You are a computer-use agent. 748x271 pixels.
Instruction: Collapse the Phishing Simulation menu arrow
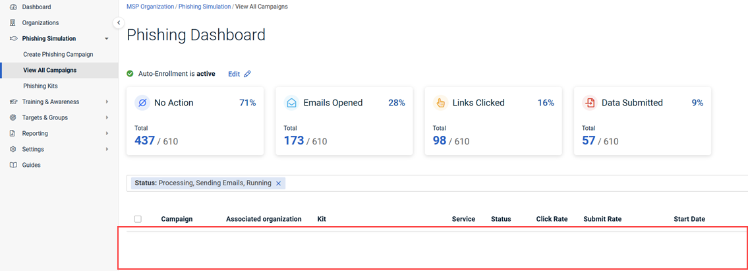coord(107,39)
